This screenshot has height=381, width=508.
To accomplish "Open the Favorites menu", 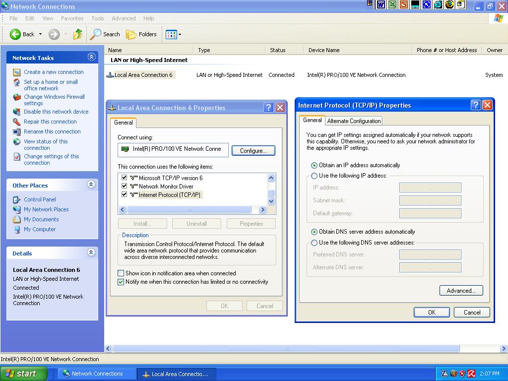I will (x=72, y=18).
